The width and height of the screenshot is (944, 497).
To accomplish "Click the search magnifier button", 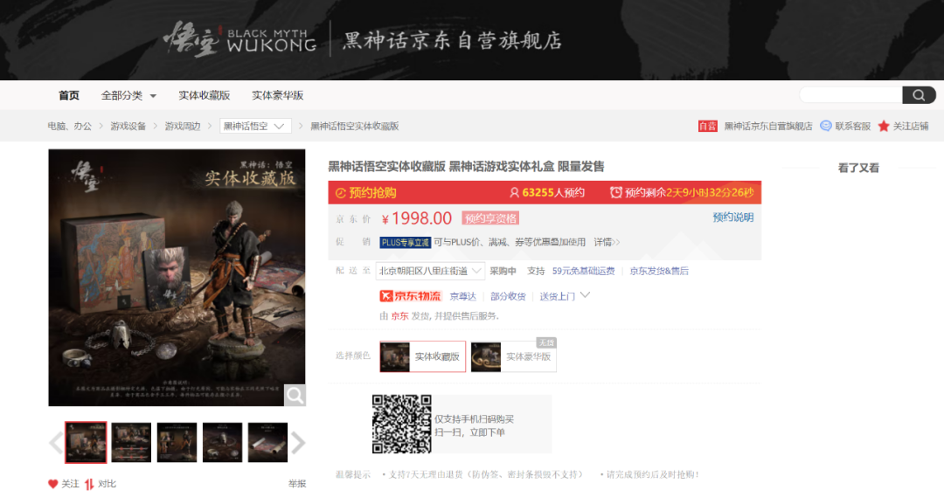I will [x=919, y=95].
